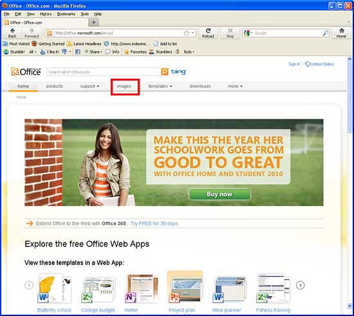Click the bookmark star in address bar
354x316 pixels.
[x=187, y=34]
